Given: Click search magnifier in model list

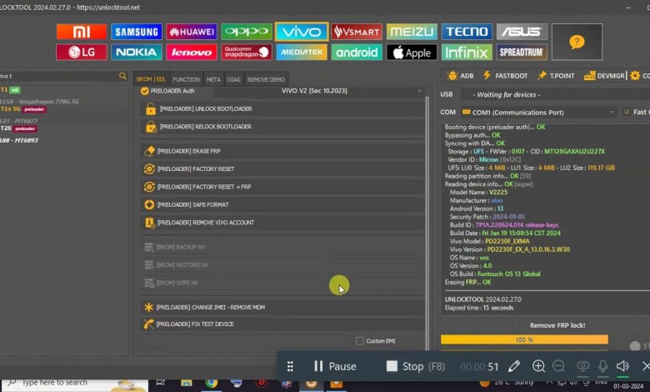Looking at the screenshot, I should 122,76.
